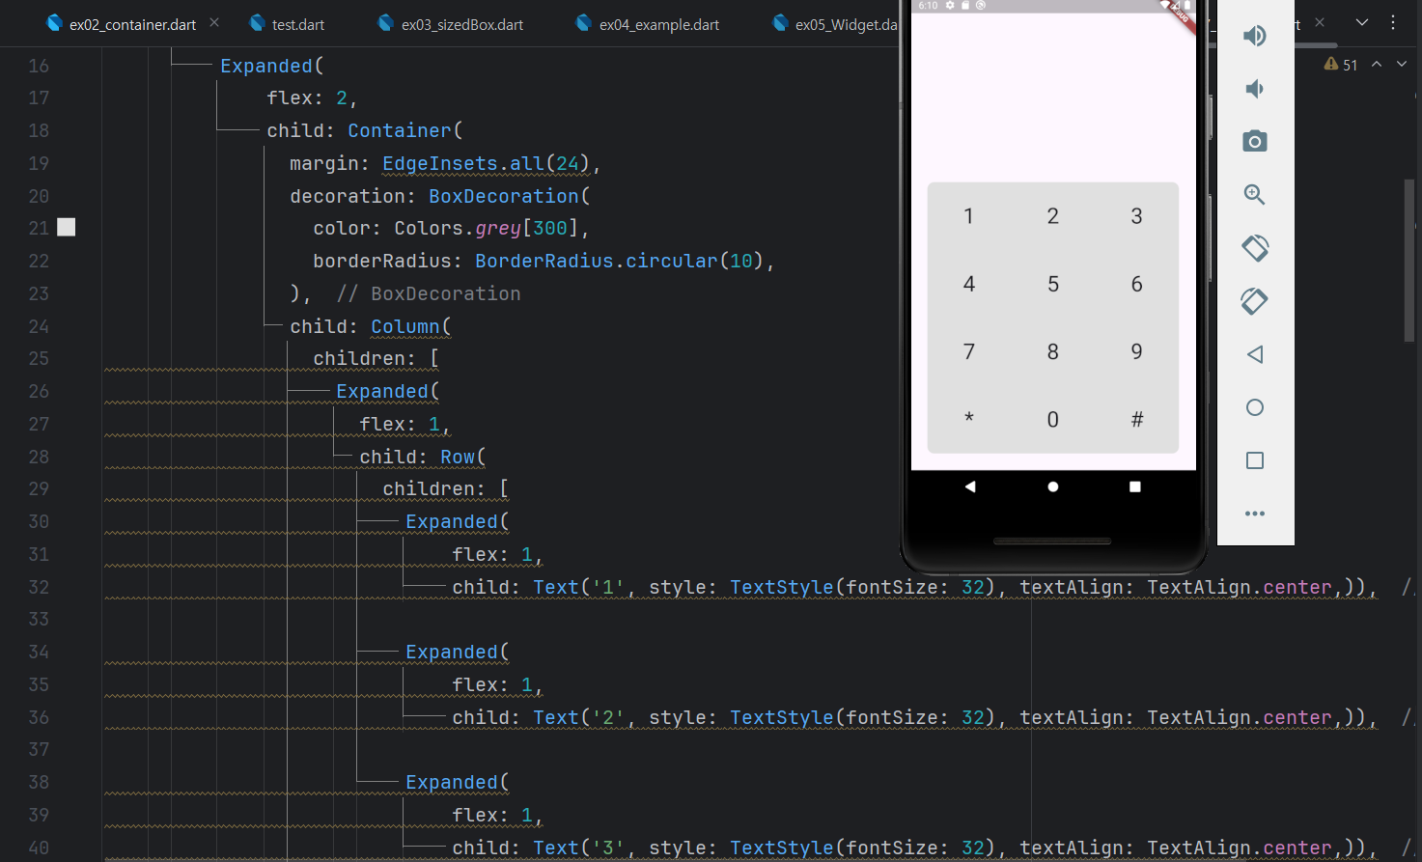
Task: Rotate emulator left with upper rotate icon
Action: tap(1254, 248)
